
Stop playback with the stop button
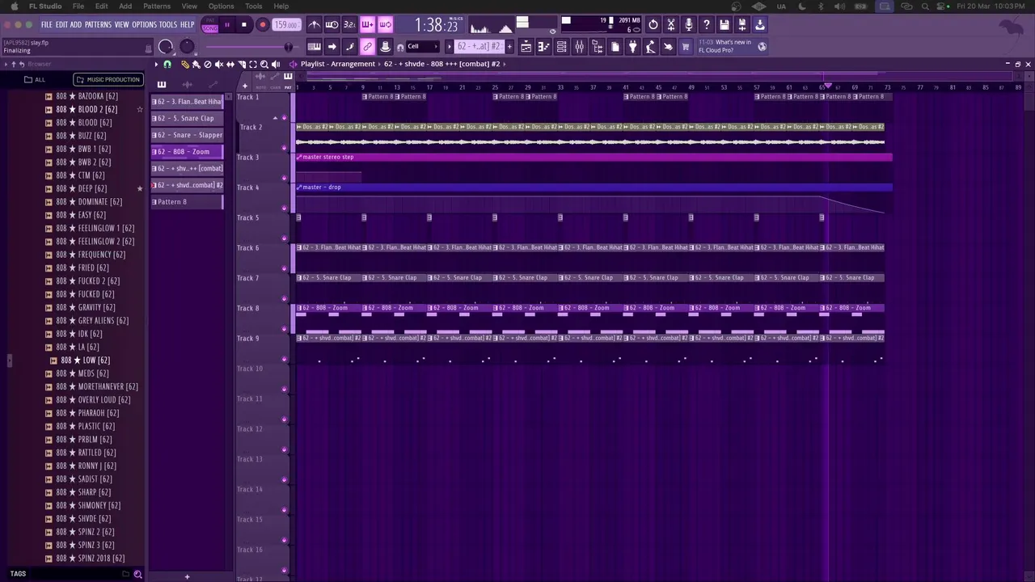(244, 25)
